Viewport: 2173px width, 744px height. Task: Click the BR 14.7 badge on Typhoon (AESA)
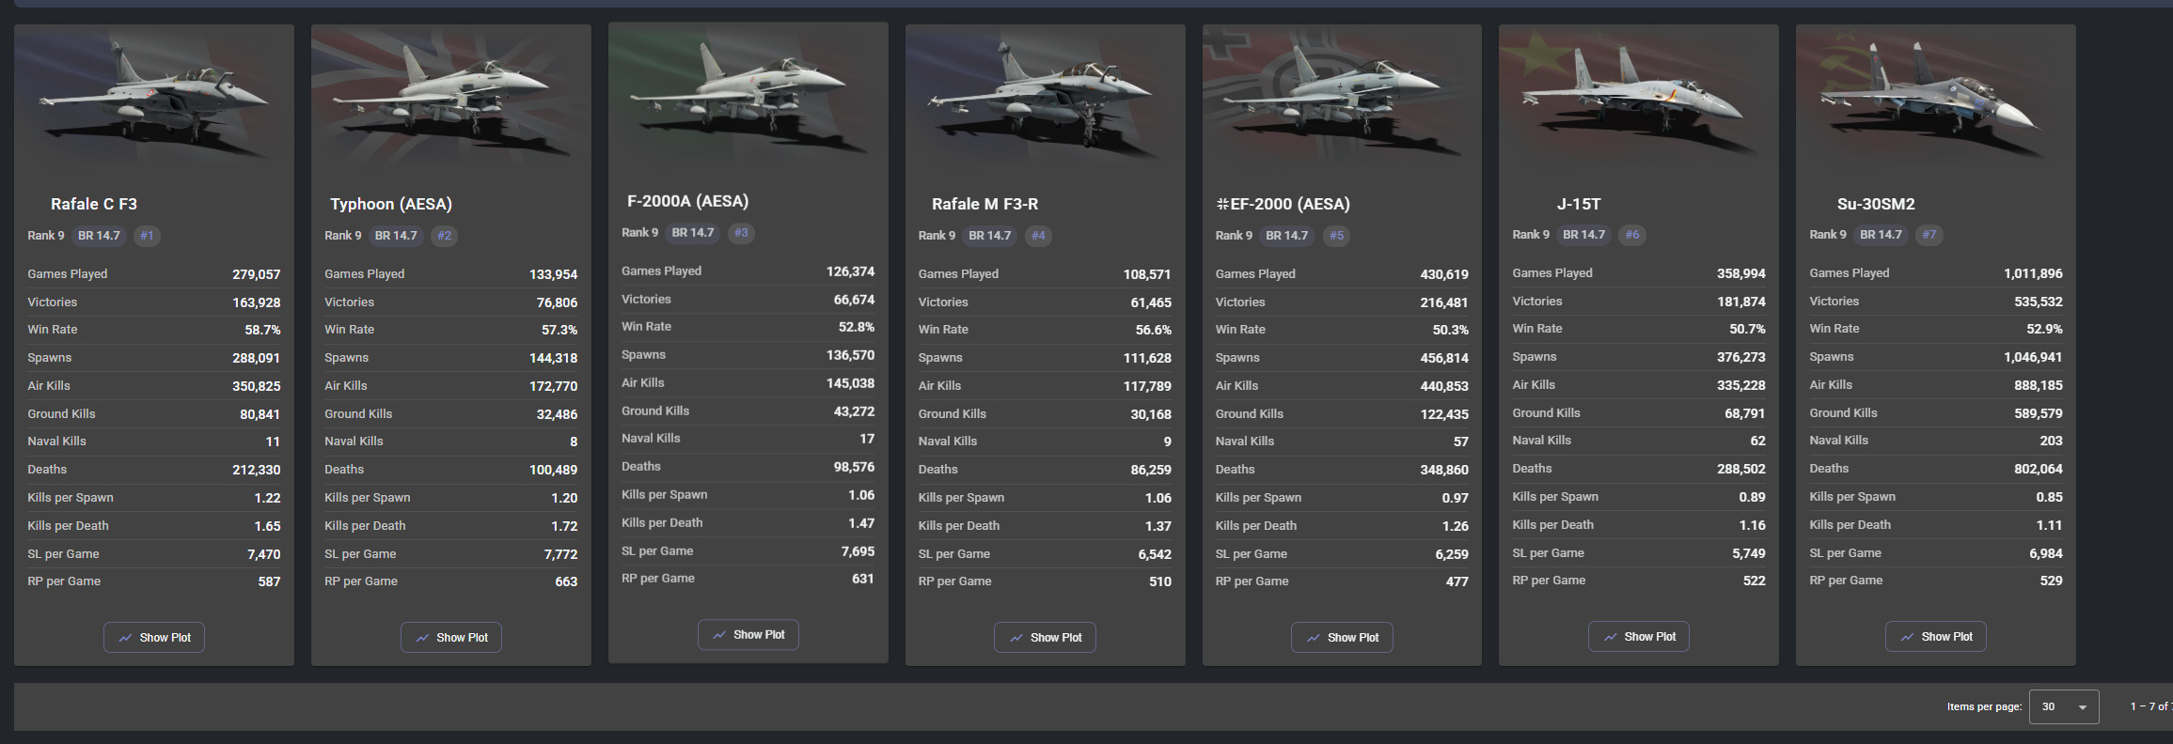pyautogui.click(x=396, y=236)
